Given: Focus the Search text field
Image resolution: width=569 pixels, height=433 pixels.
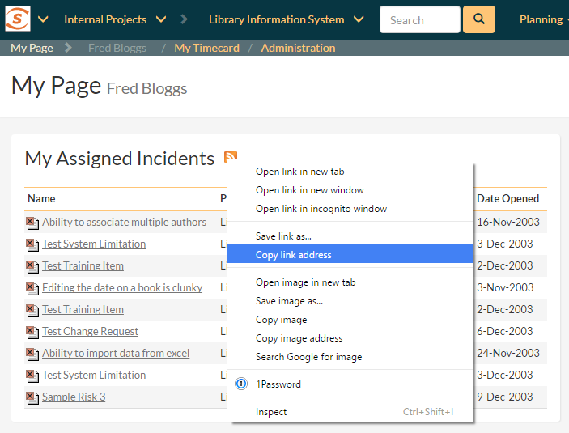Looking at the screenshot, I should tap(418, 19).
